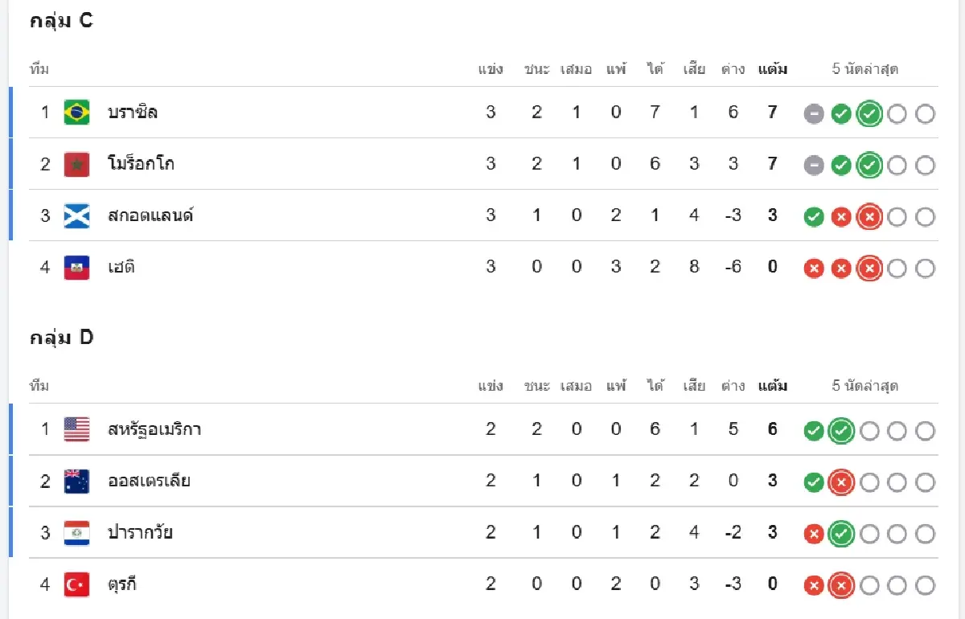Click the แต้ม header in group C
The height and width of the screenshot is (619, 965).
pyautogui.click(x=773, y=69)
